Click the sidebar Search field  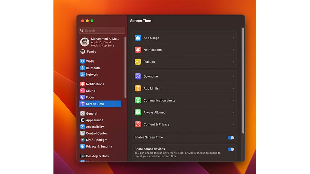pos(102,30)
